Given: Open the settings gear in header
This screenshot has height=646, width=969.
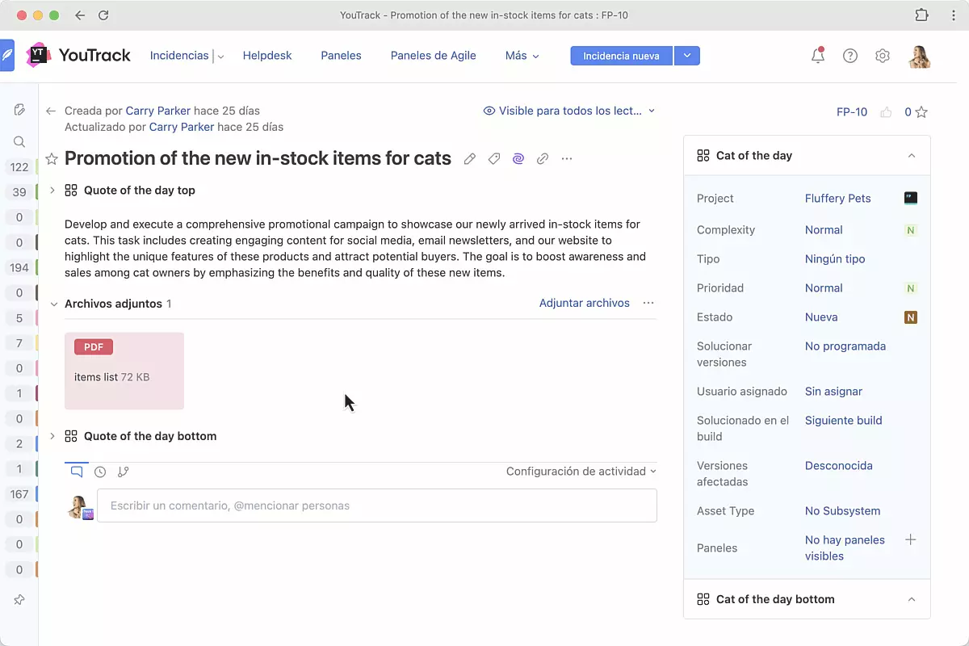Looking at the screenshot, I should click(x=883, y=56).
